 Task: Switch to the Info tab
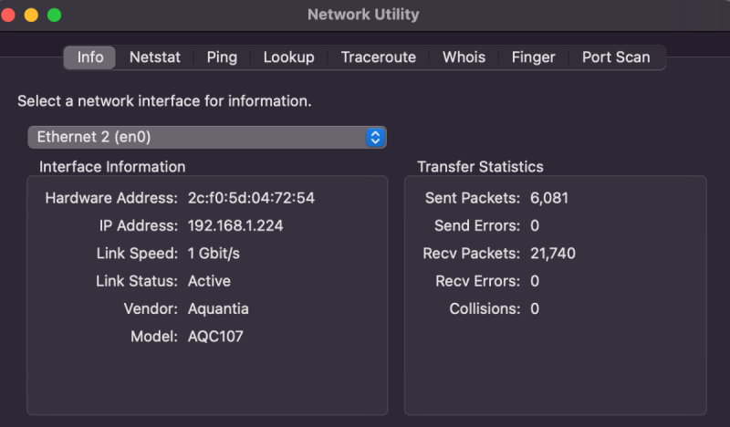click(x=90, y=57)
